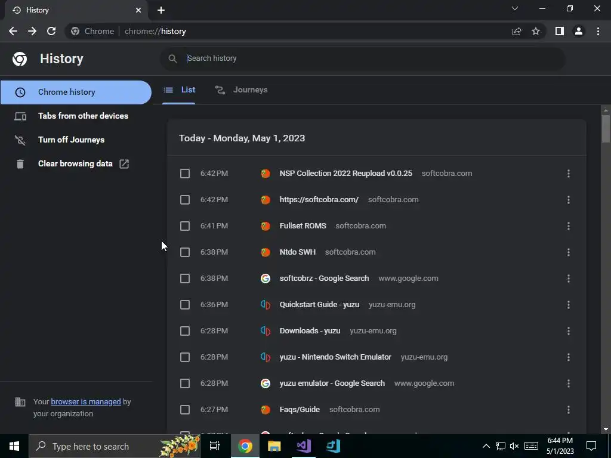Open actions menu for NSP Collection 2022 Reupload
Image resolution: width=611 pixels, height=458 pixels.
[569, 174]
